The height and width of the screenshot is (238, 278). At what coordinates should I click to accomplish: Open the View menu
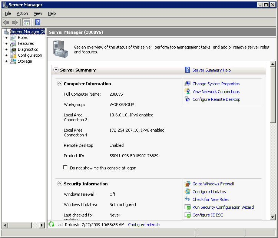38,13
